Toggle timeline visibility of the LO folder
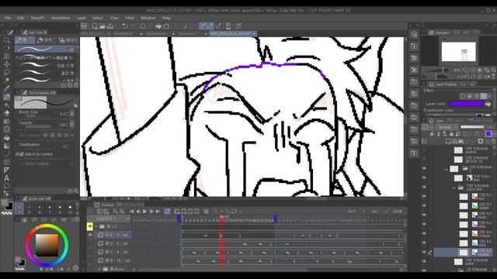 click(90, 226)
